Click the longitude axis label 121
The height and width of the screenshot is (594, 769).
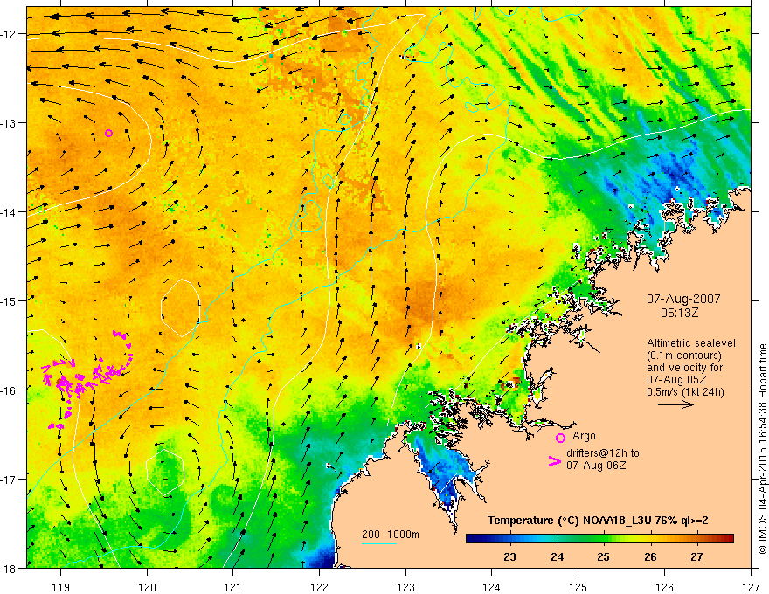(232, 587)
